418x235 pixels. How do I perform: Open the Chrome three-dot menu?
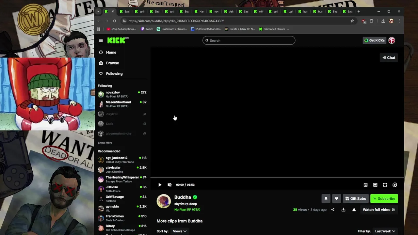click(399, 21)
